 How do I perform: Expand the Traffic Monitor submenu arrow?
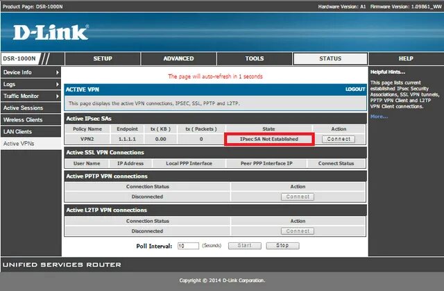tap(57, 97)
